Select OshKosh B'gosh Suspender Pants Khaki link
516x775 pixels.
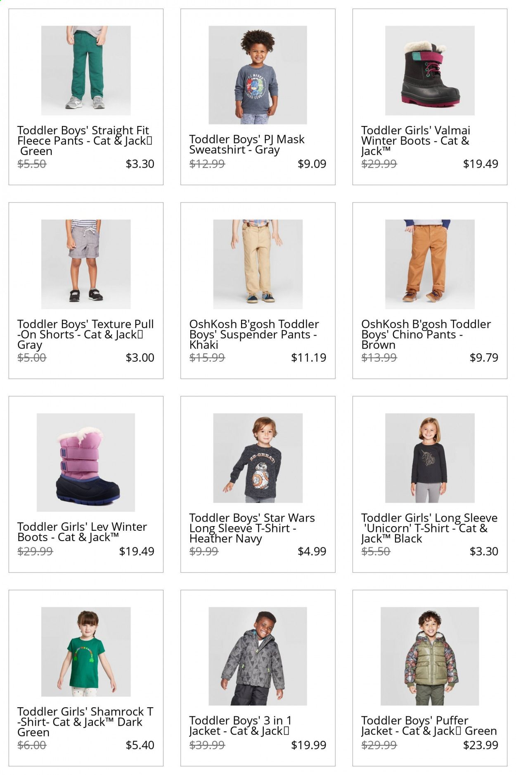pyautogui.click(x=254, y=334)
